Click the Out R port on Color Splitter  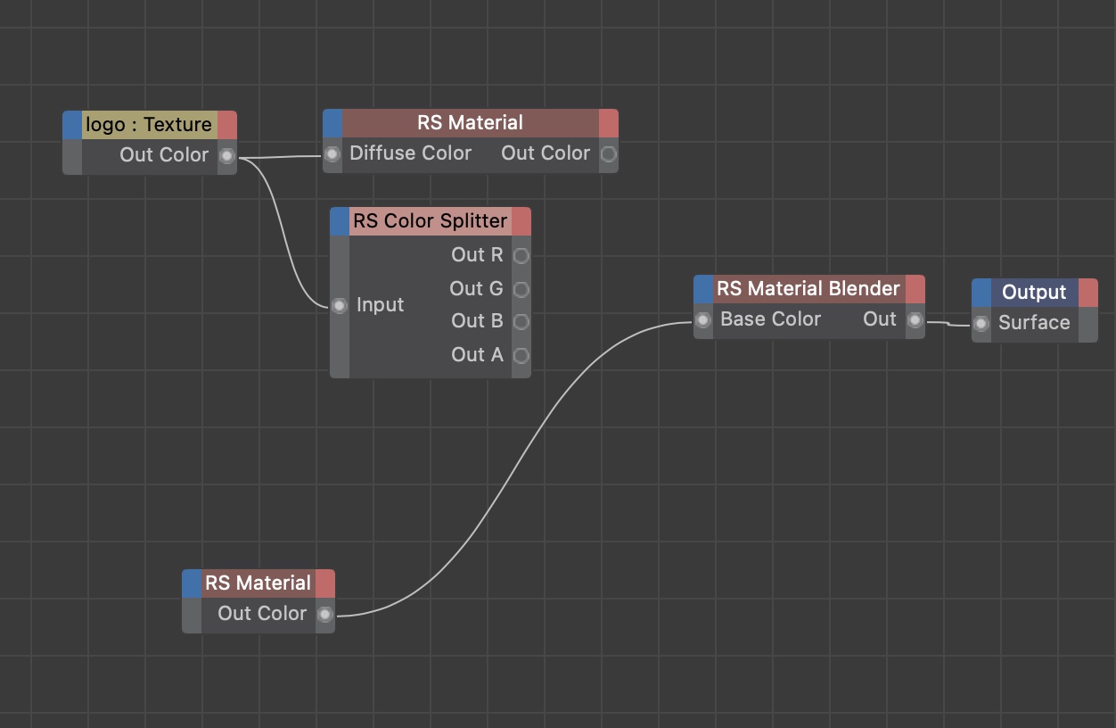click(x=521, y=256)
